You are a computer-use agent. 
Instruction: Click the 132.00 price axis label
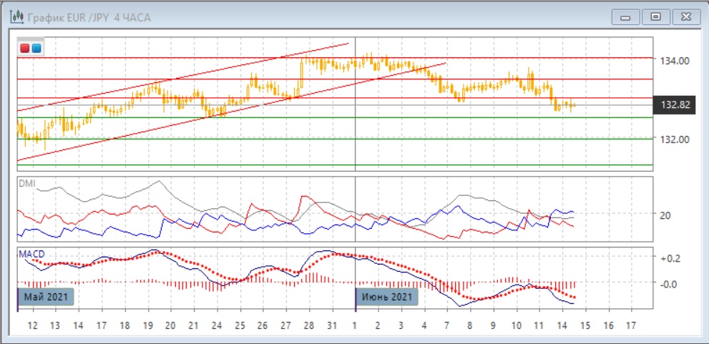coord(675,139)
